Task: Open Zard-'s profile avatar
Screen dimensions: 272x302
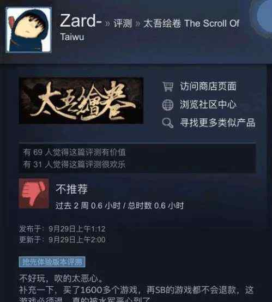Action: pyautogui.click(x=29, y=30)
